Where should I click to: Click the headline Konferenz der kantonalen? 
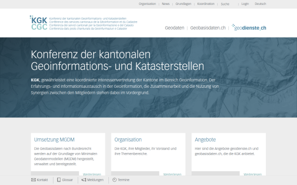tap(91, 54)
